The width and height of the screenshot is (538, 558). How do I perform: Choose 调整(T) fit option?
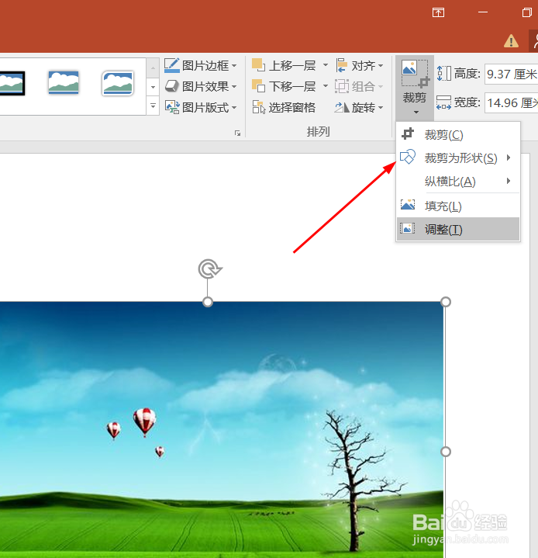tap(458, 229)
